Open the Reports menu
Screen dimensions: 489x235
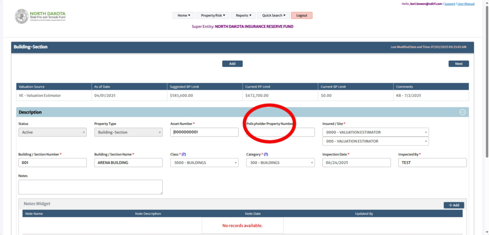tap(244, 15)
